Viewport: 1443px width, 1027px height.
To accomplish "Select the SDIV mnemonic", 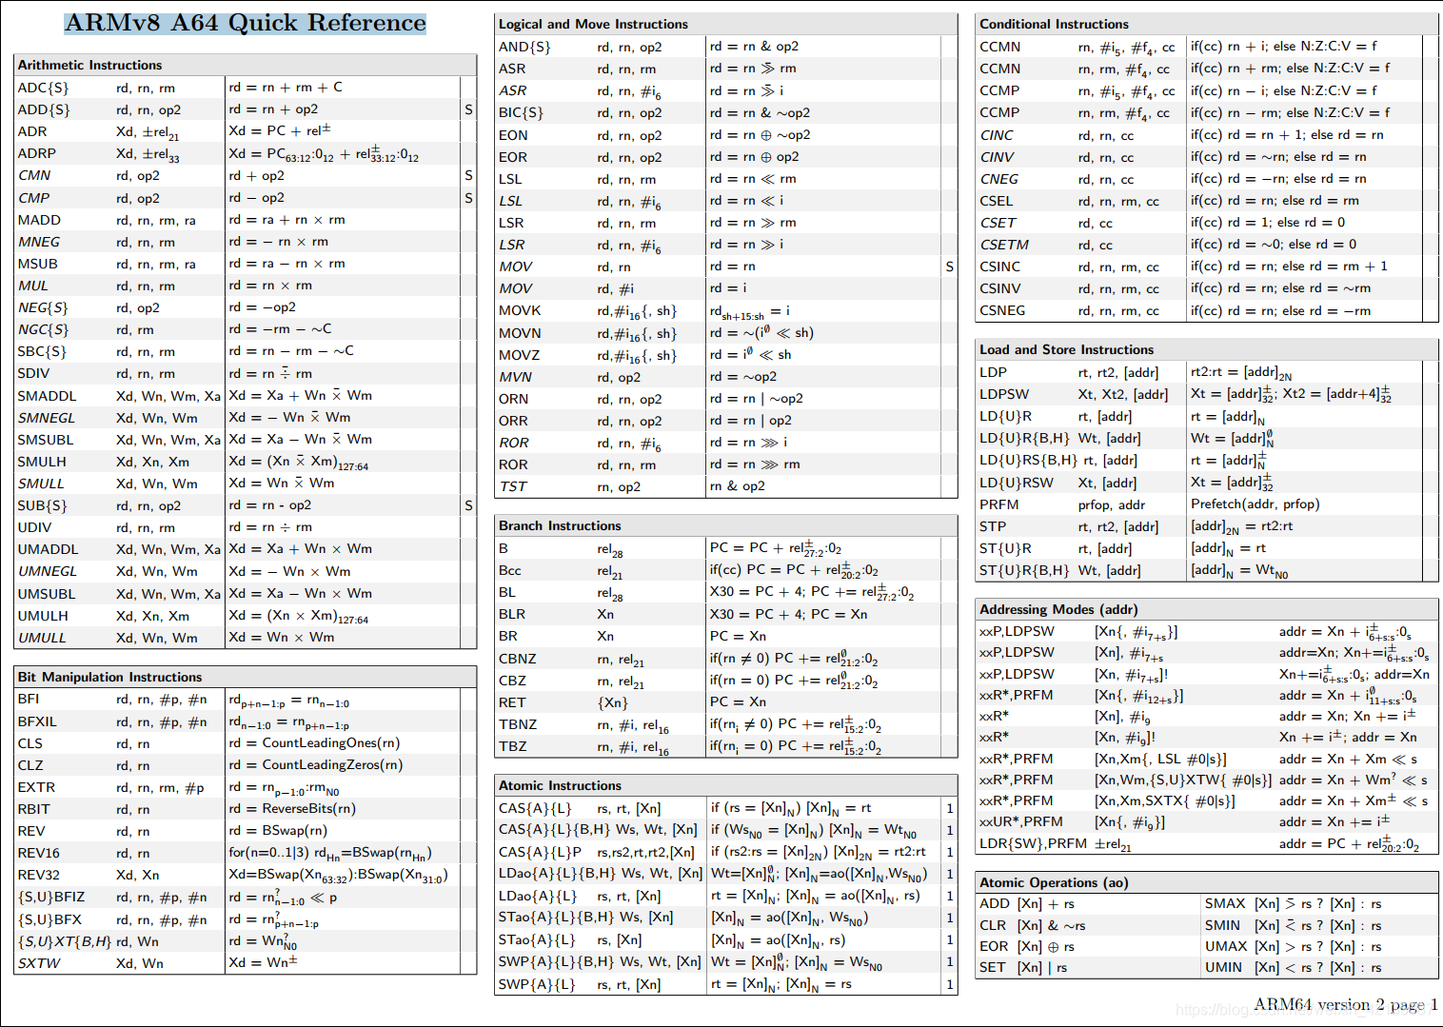I will pos(33,373).
